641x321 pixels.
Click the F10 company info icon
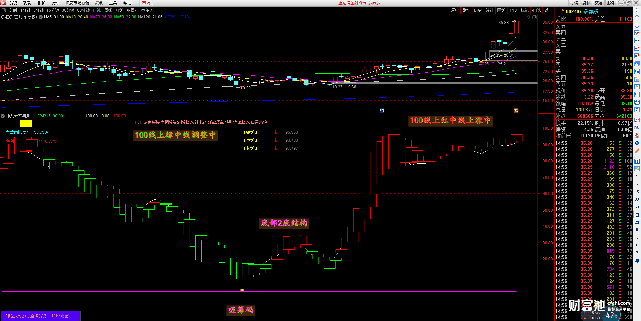click(637, 72)
